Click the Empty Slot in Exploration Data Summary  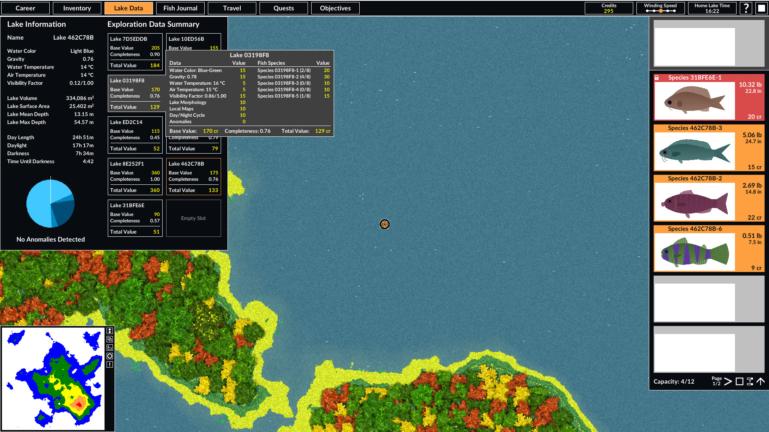[x=193, y=218]
